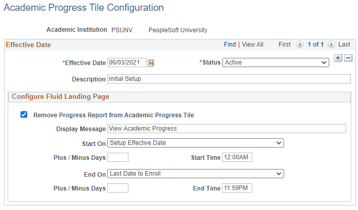The image size is (358, 210).
Task: Select the End Time field
Action: 237,188
